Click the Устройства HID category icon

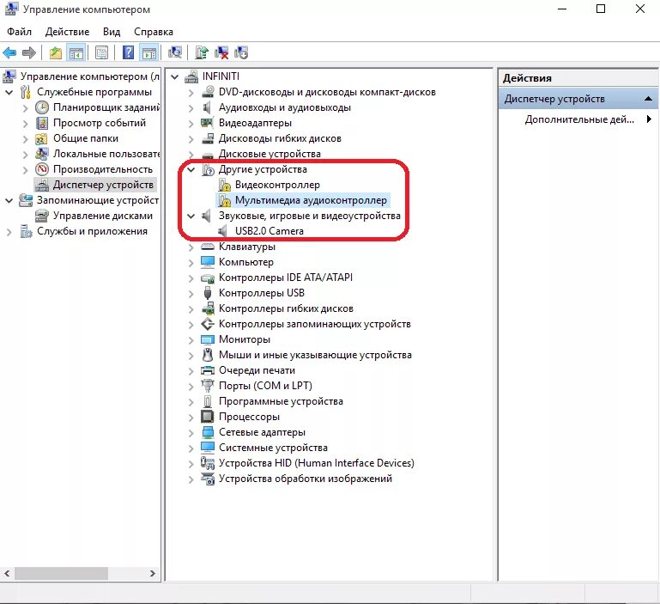pyautogui.click(x=207, y=463)
